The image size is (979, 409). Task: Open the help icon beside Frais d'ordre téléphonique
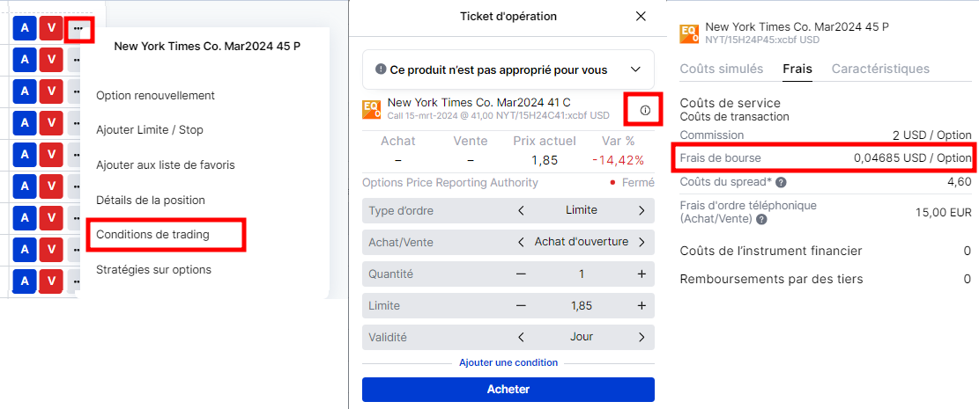coord(760,220)
